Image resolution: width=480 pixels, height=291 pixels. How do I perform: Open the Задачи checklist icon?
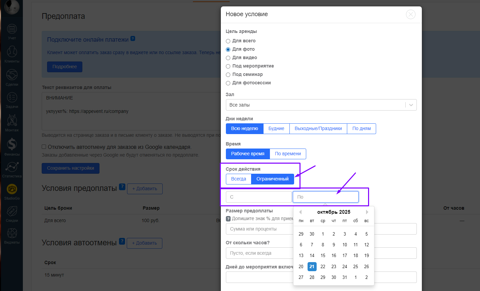[x=12, y=98]
